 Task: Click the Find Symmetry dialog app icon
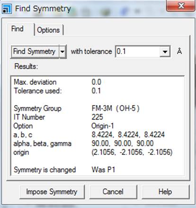tap(7, 9)
